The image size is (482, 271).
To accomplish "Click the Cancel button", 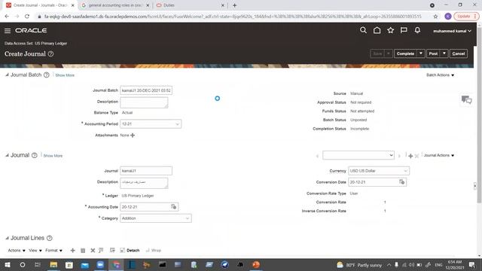I will coord(459,53).
